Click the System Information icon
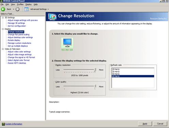 pos(3,124)
